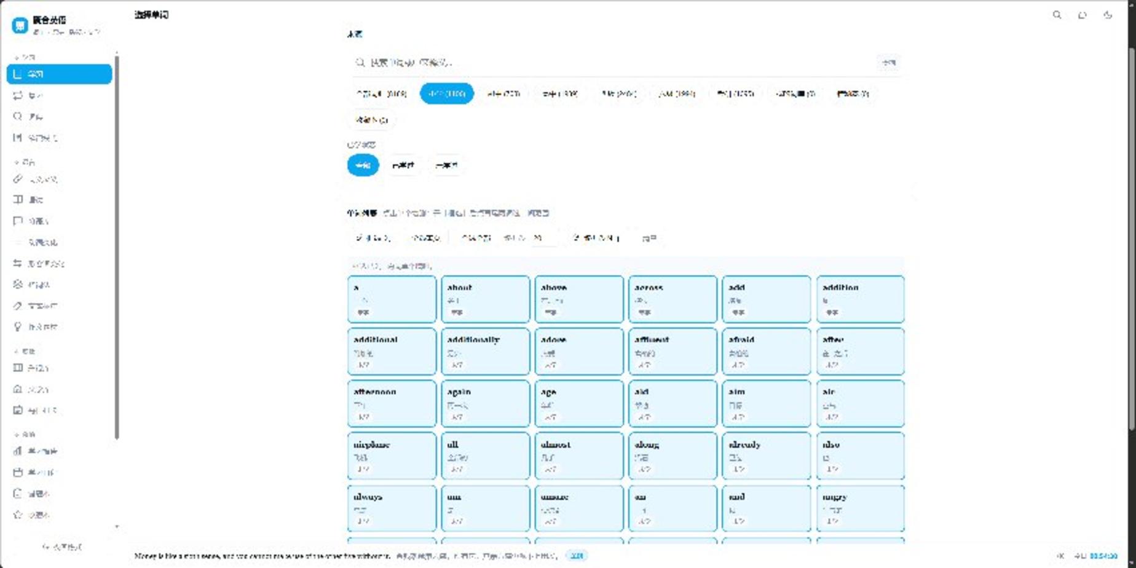Open the sidebar item with the paperclip link icon
The width and height of the screenshot is (1136, 568).
59,179
